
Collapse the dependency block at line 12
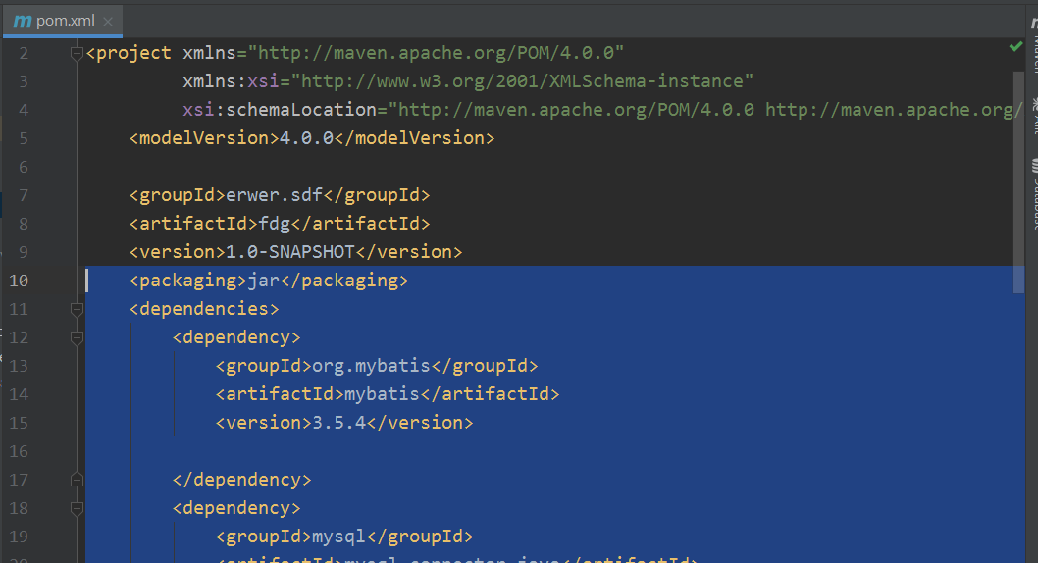[x=77, y=338]
